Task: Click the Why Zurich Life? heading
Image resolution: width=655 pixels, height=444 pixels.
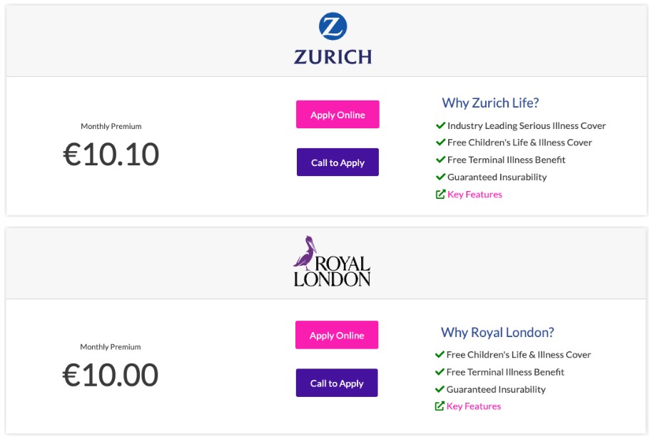Action: (490, 103)
